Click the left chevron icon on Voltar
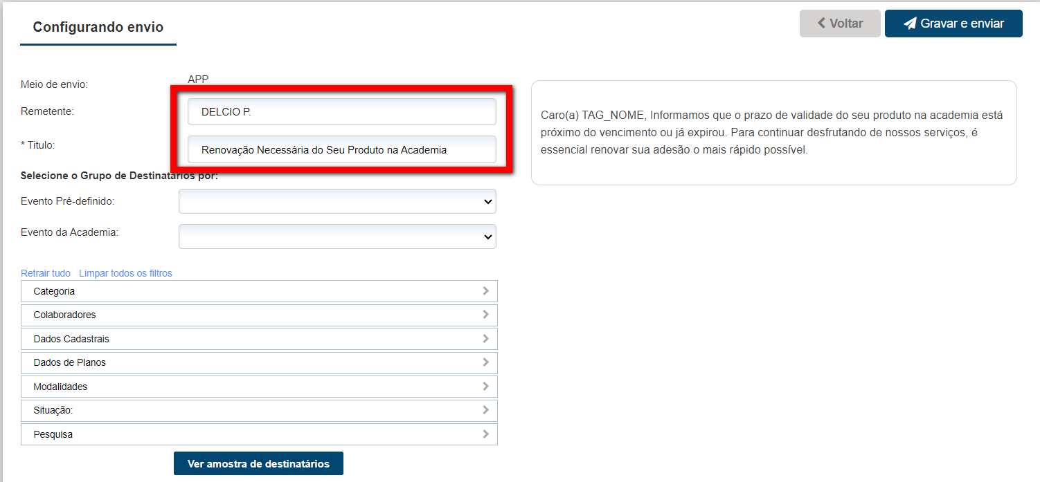Screen dimensions: 1040x482 pos(821,24)
